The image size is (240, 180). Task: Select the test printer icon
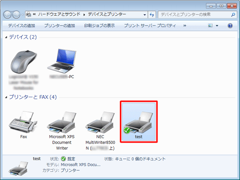pyautogui.click(x=138, y=122)
